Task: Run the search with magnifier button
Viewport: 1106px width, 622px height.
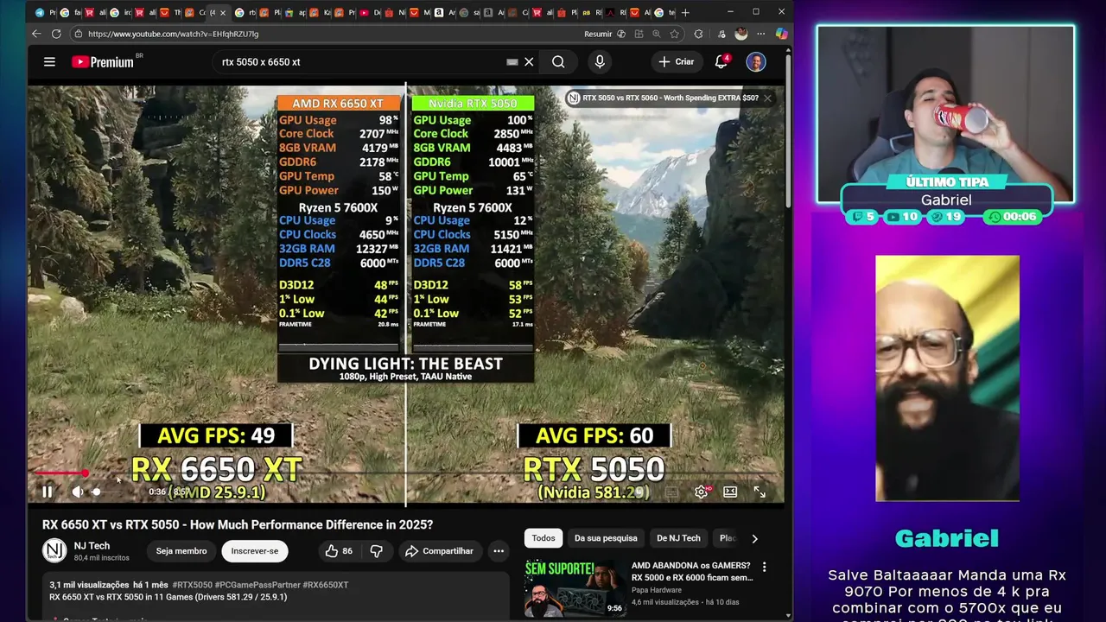Action: [x=558, y=62]
